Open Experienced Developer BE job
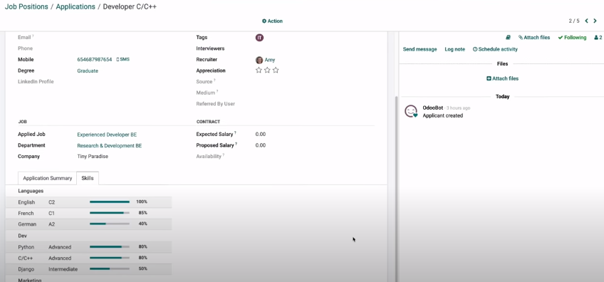The height and width of the screenshot is (282, 604). tap(107, 135)
